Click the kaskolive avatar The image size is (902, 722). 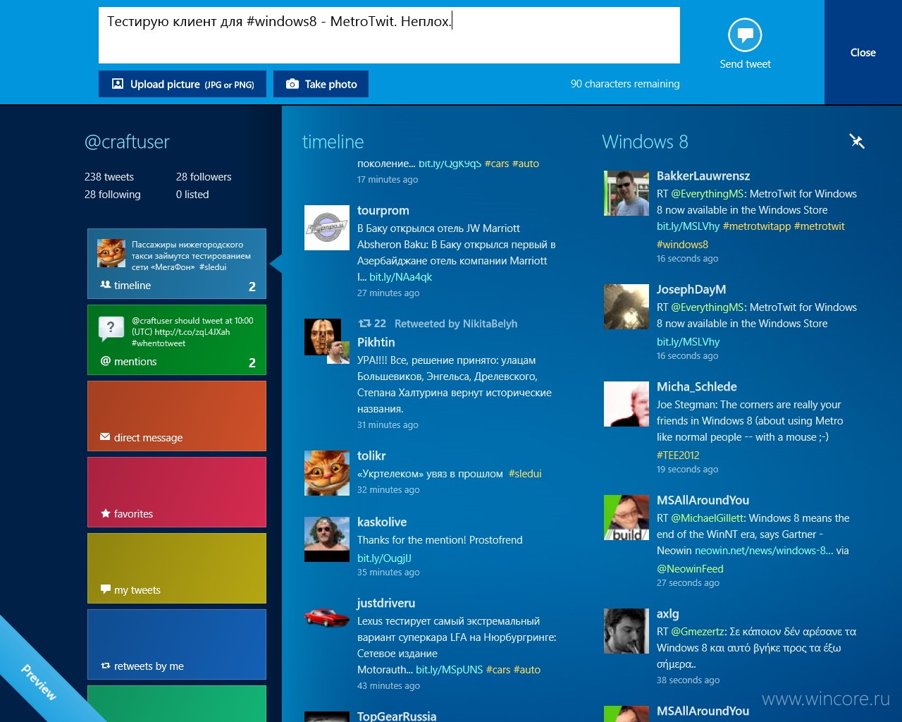click(x=327, y=539)
